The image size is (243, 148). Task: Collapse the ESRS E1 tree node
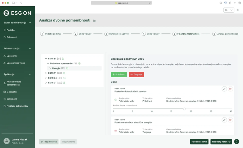pos(46,59)
